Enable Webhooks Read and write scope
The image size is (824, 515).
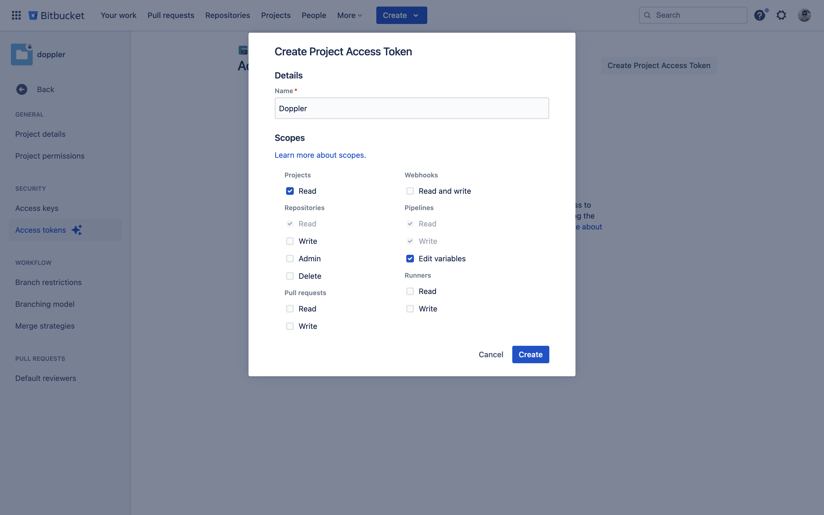point(410,191)
